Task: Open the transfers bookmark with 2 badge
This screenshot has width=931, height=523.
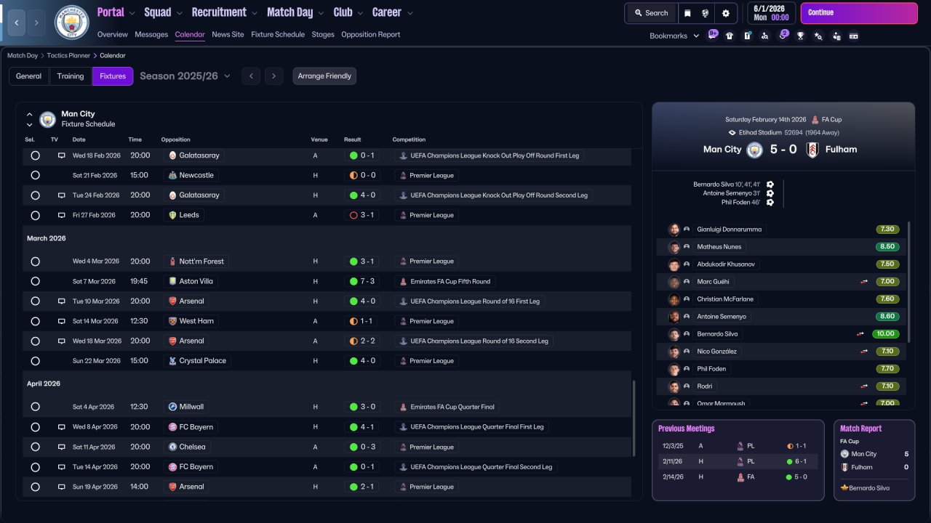Action: (x=783, y=35)
